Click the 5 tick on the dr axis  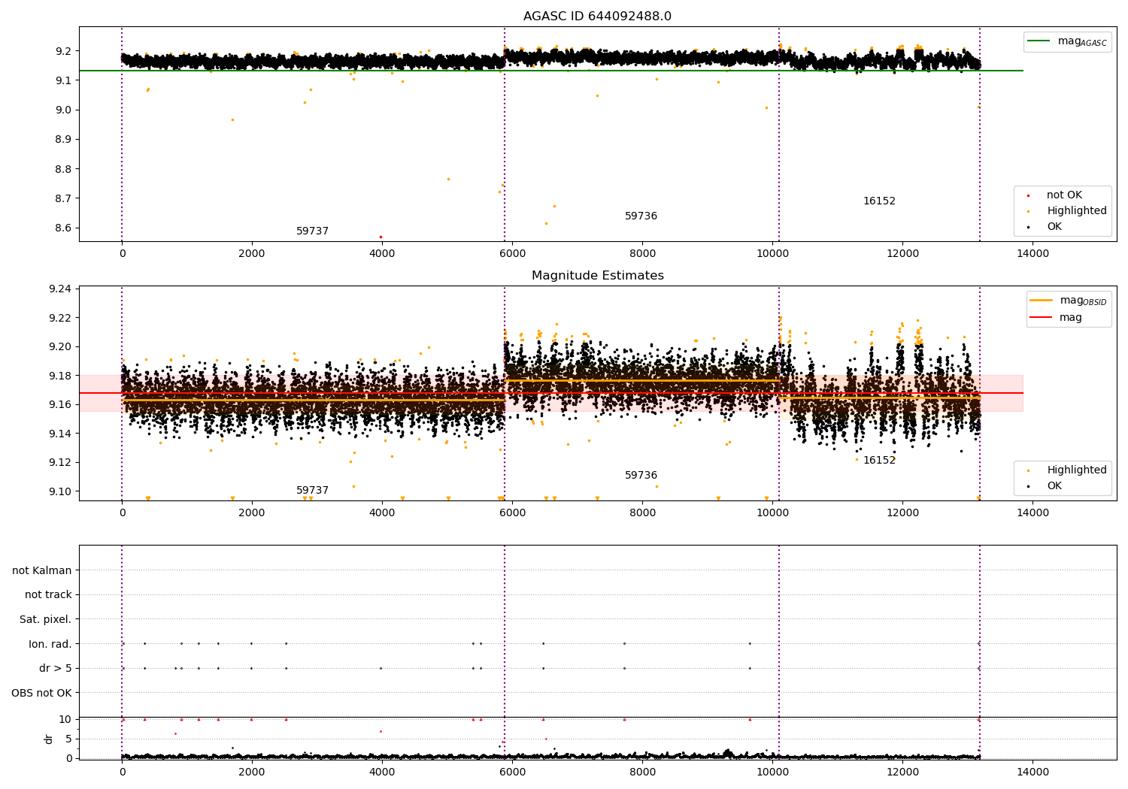(69, 739)
